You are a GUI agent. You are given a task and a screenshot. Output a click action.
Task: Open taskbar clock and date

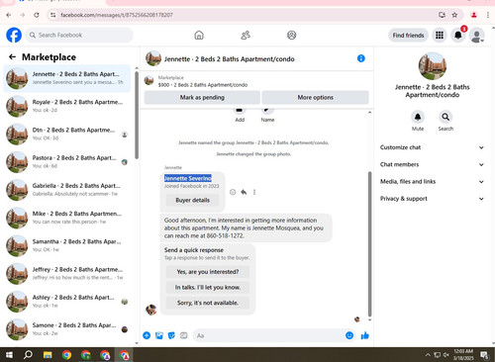click(463, 355)
